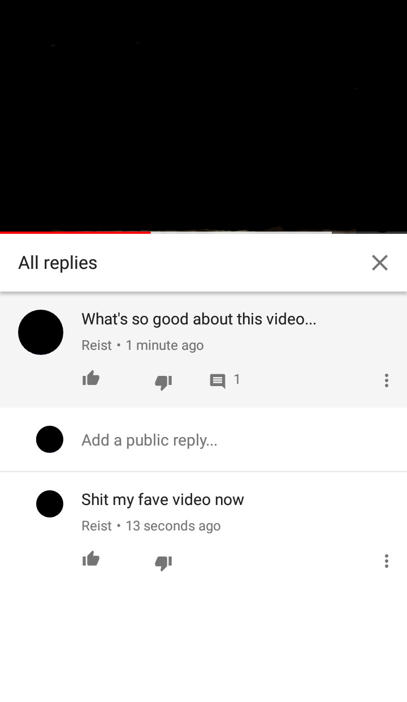Open Reist's channel from the 13 seconds ago reply

(97, 526)
